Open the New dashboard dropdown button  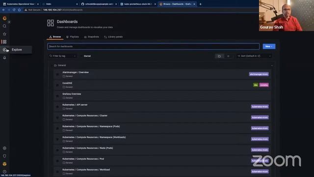(x=269, y=46)
